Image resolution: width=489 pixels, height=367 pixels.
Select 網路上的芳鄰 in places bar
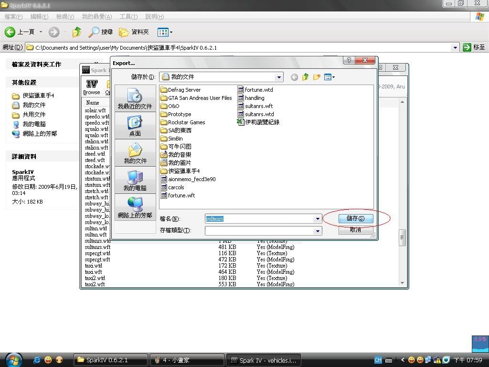[135, 208]
